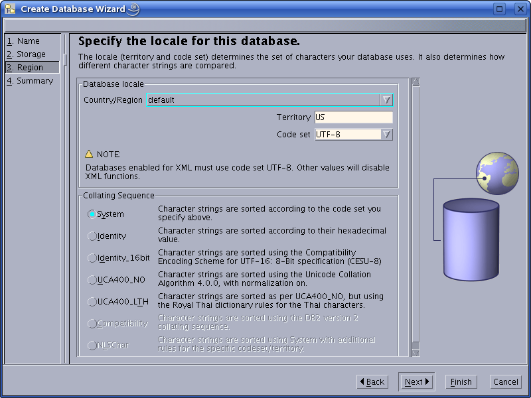Click the globe illustration above the database cylinder
Screen dimensions: 531x398
[x=497, y=173]
